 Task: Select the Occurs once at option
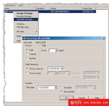coord(27,68)
